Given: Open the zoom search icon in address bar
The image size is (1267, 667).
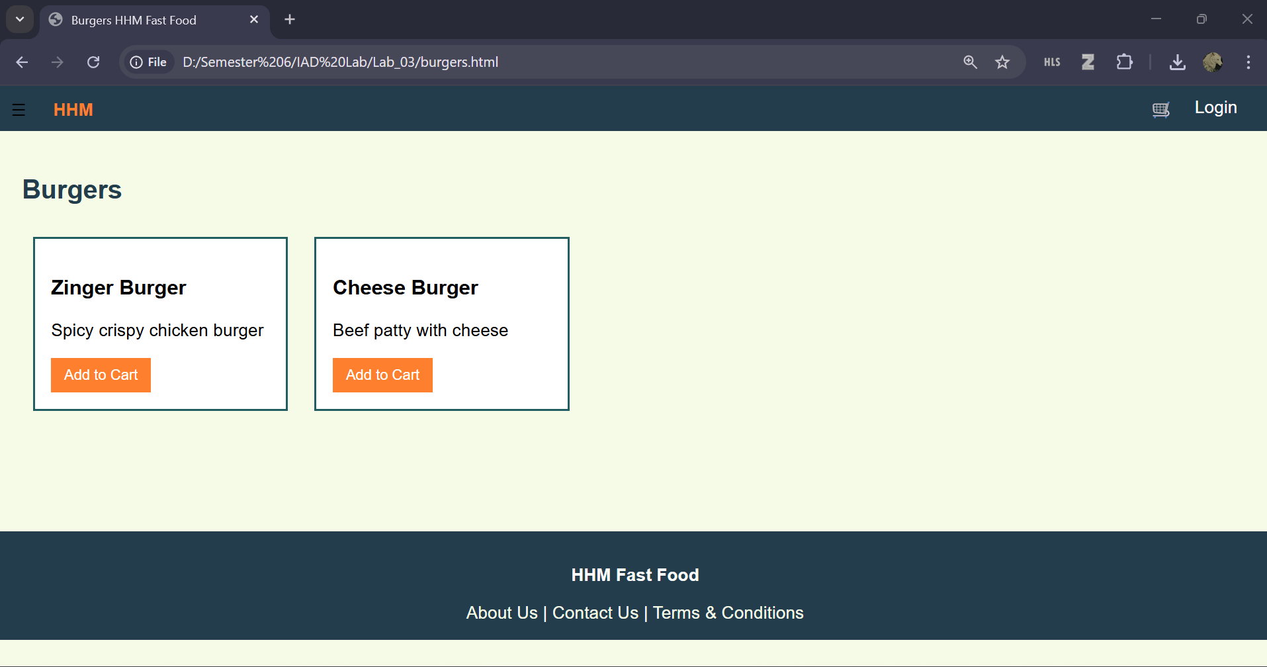Looking at the screenshot, I should coord(969,62).
